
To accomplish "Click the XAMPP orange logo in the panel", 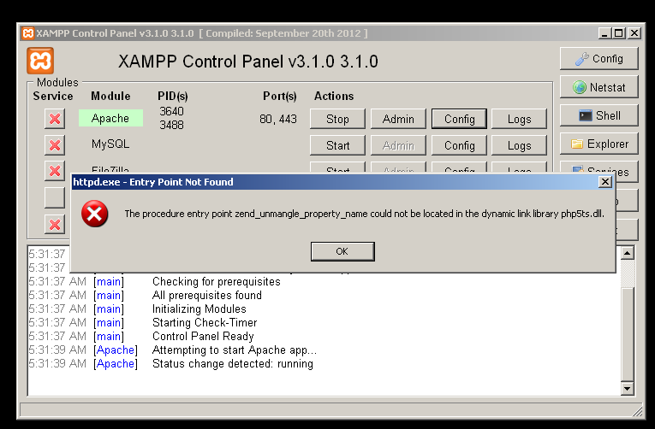I will click(x=40, y=61).
